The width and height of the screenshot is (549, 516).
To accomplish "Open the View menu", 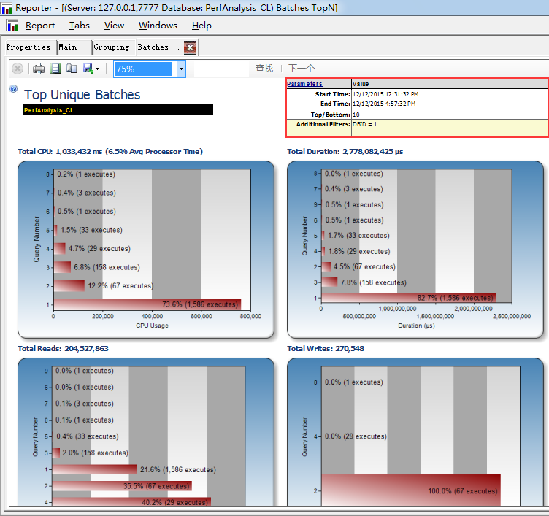I will pyautogui.click(x=114, y=26).
